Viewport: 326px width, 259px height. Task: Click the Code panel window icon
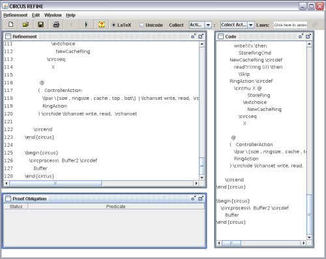220,37
